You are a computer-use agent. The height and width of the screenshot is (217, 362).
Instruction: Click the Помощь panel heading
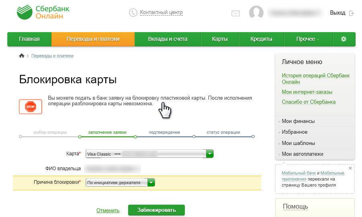point(295,207)
